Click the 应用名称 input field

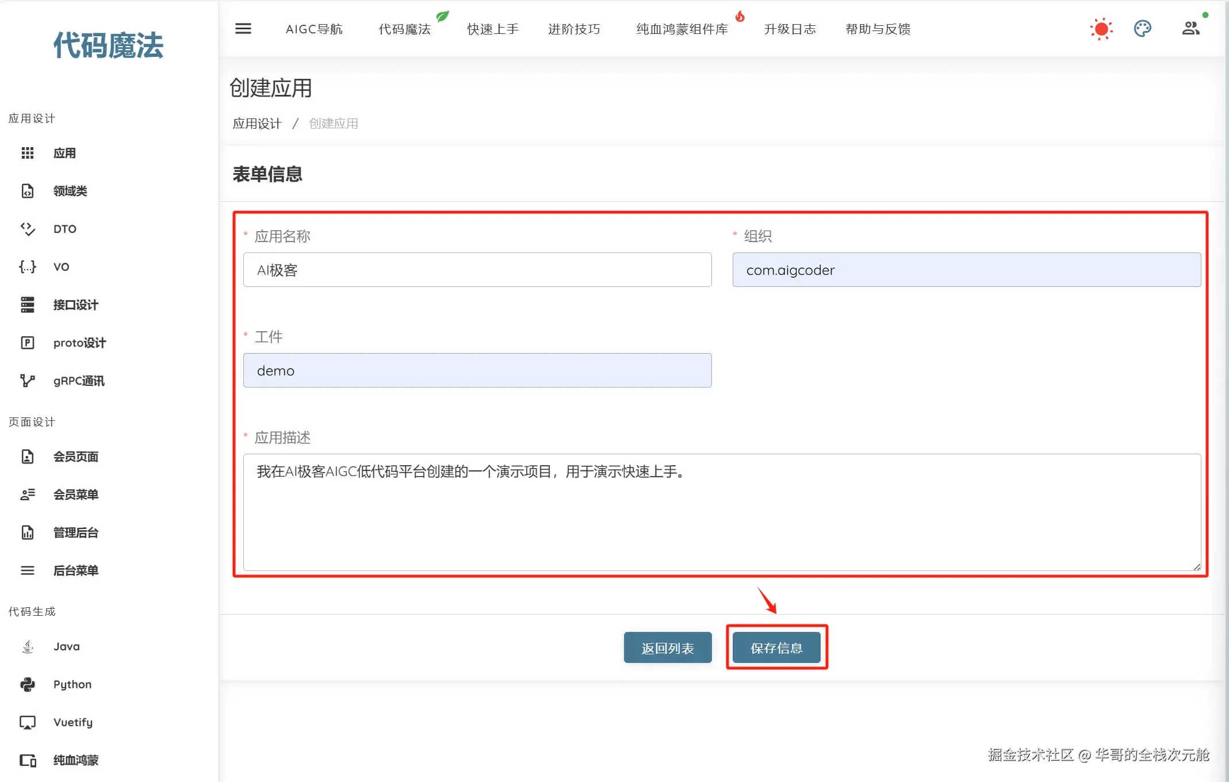477,270
